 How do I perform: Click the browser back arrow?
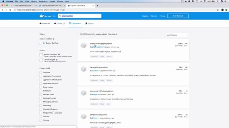coord(3,10)
